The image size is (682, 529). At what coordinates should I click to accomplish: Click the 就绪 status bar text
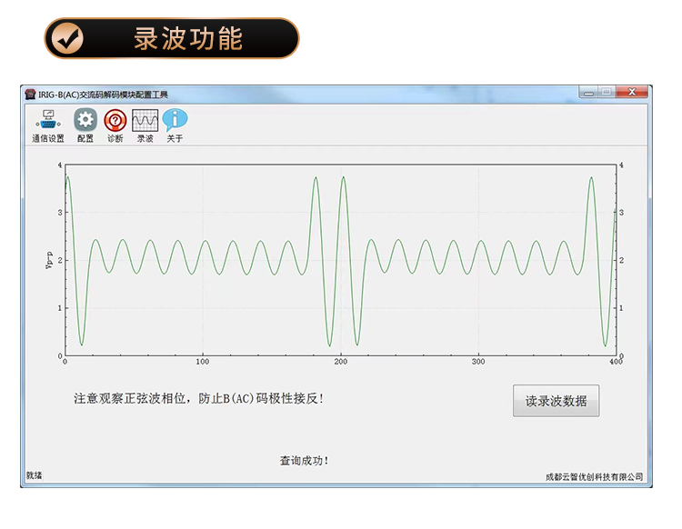(34, 475)
